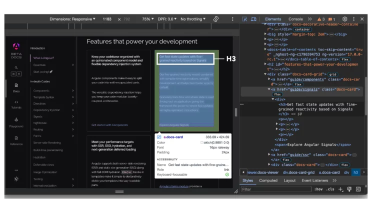Click Get started with Components link
Image resolution: width=372 pixels, height=206 pixels.
point(109,125)
